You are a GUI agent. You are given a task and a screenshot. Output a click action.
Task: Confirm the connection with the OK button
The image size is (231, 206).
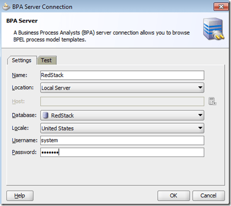[174, 195]
